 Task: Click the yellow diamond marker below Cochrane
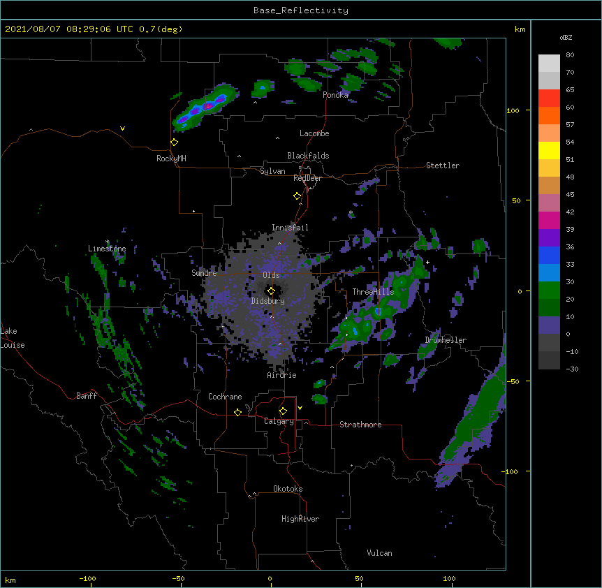237,412
